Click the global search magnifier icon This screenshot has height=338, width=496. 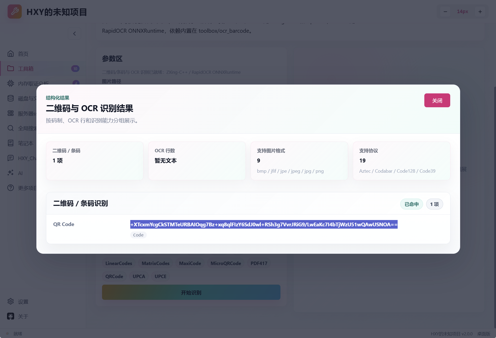point(10,128)
